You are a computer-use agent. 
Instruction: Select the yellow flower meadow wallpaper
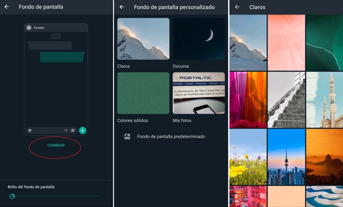coord(248,156)
